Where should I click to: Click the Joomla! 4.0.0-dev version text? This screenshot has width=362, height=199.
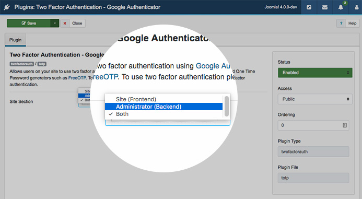281,7
